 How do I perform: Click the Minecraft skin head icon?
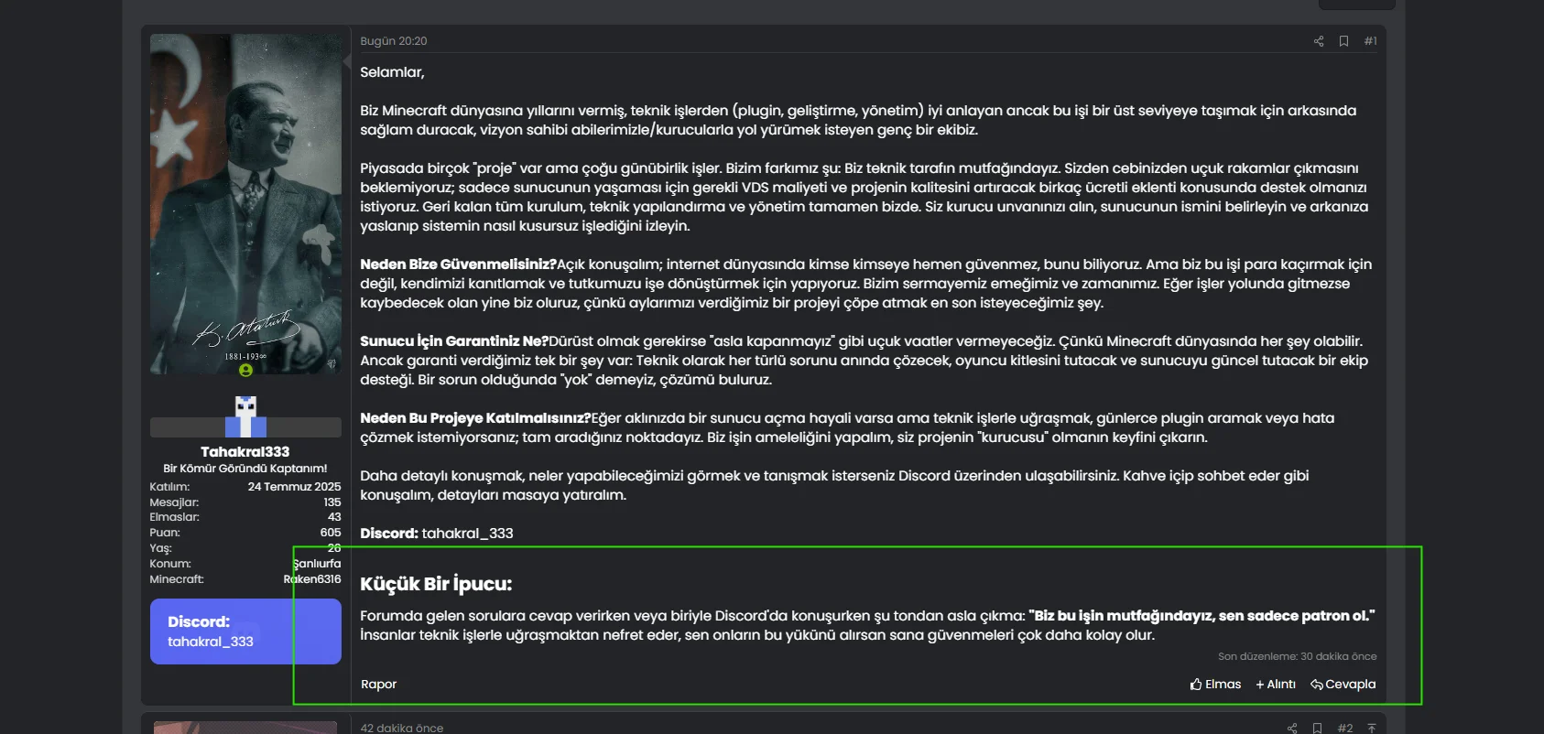245,416
